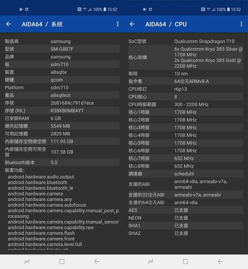Select android.hardware.camera.level.full feature line
This screenshot has height=269, width=248.
[45, 244]
